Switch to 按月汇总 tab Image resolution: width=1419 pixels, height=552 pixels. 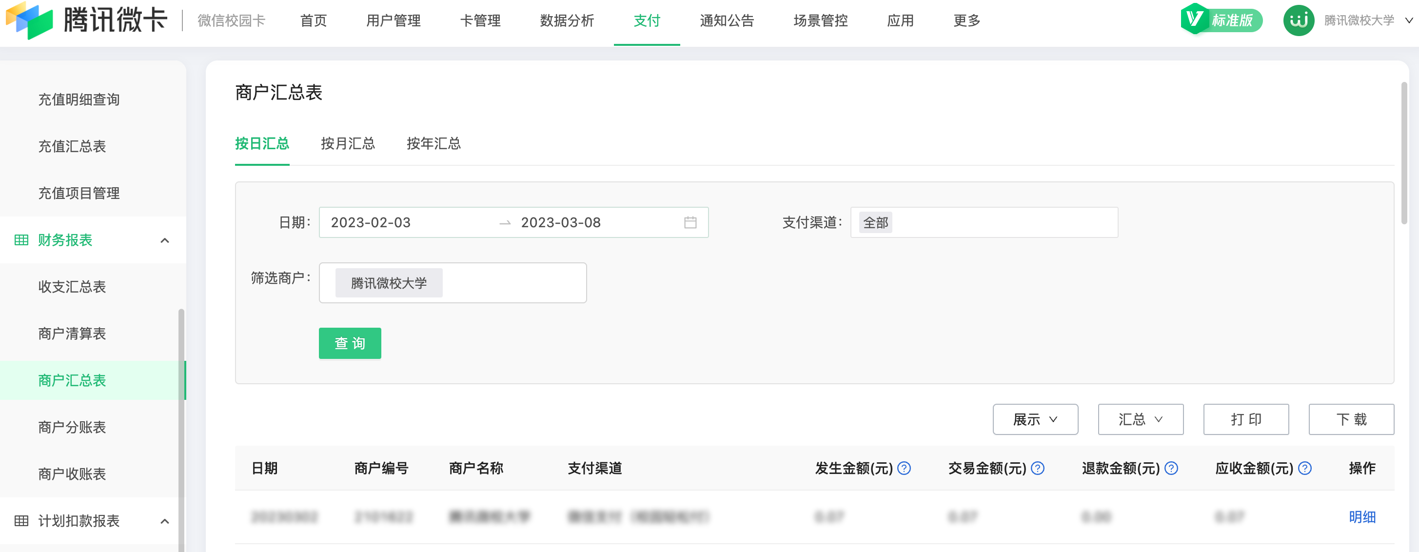point(348,144)
